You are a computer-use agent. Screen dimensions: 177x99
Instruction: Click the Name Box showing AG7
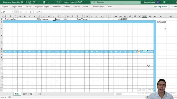click(6, 12)
